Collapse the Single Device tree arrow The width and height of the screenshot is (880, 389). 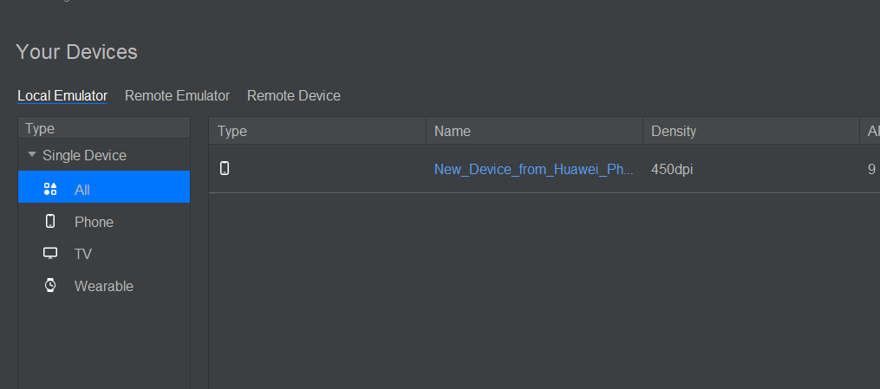[32, 156]
